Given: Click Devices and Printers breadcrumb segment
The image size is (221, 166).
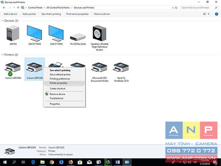Looking at the screenshot, I should coord(84,8).
